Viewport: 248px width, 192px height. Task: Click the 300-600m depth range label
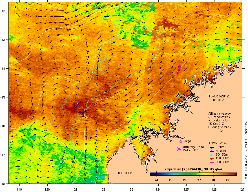tap(222, 162)
